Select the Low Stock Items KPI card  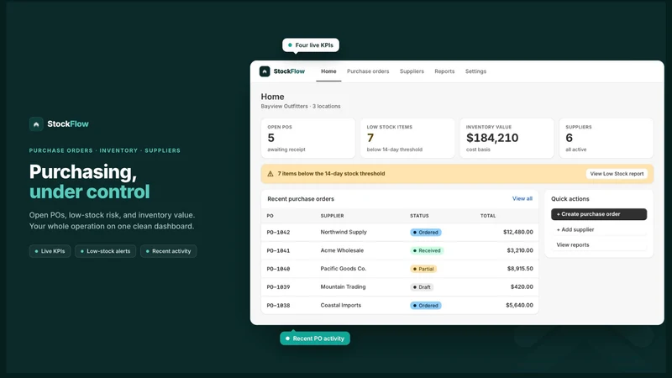407,138
